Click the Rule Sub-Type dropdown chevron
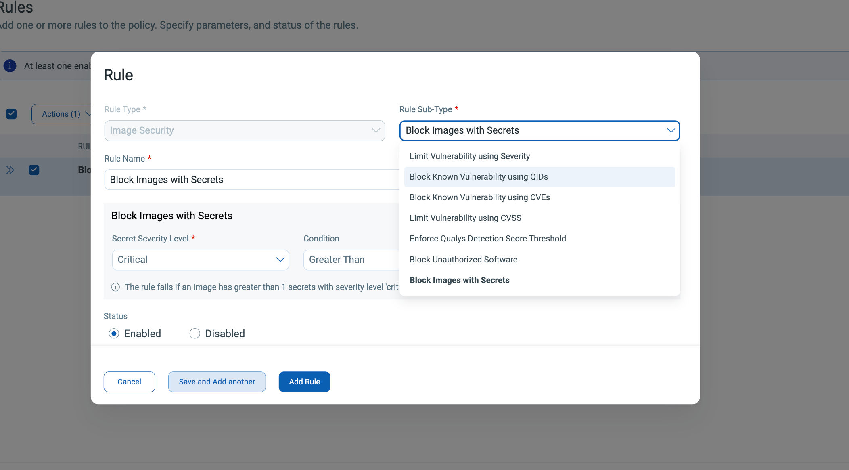This screenshot has height=470, width=849. (x=671, y=130)
